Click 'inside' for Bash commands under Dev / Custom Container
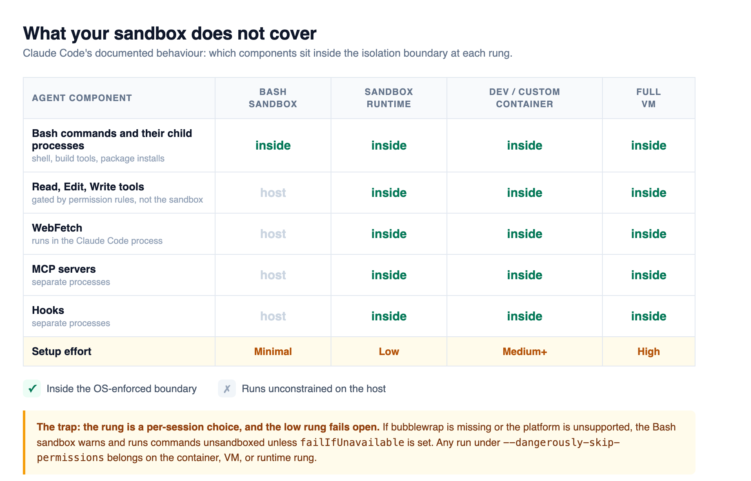 pyautogui.click(x=524, y=146)
